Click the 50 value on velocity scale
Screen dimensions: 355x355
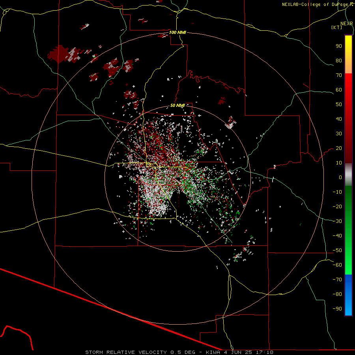point(339,105)
